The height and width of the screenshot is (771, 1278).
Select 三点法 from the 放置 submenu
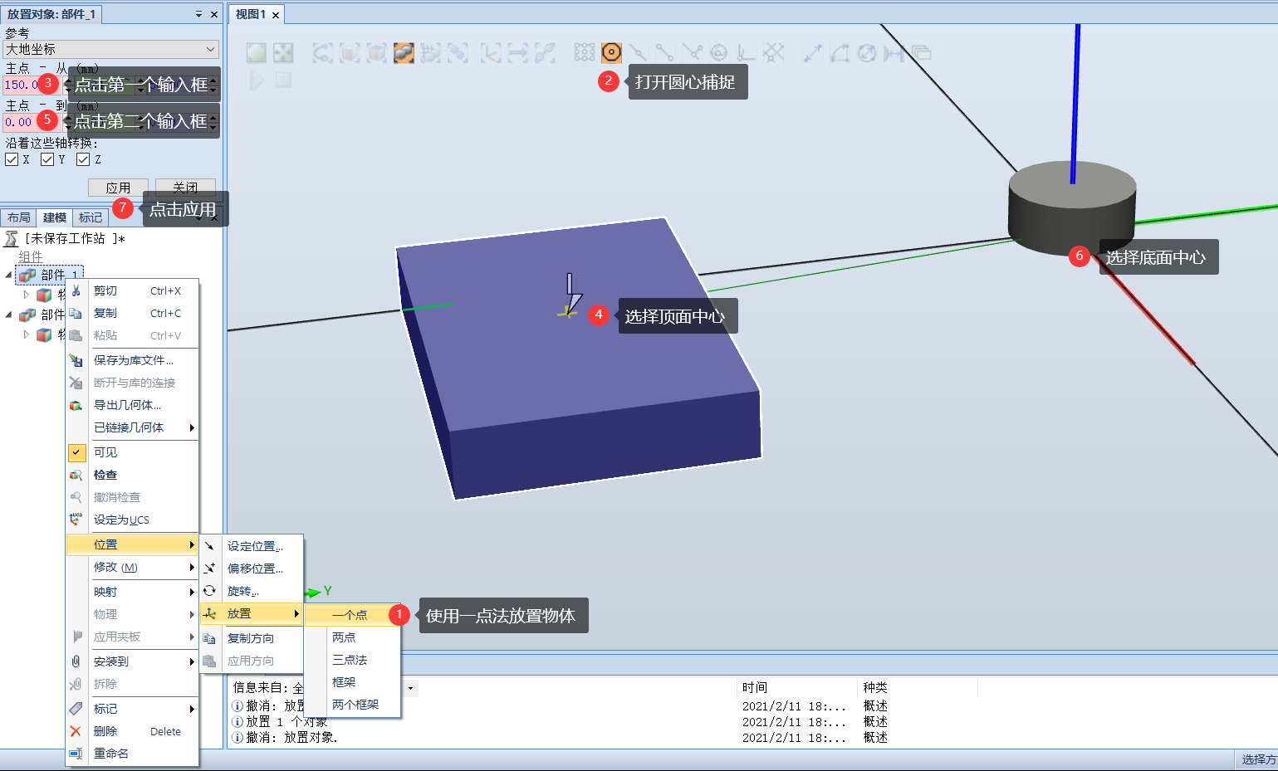click(x=350, y=660)
